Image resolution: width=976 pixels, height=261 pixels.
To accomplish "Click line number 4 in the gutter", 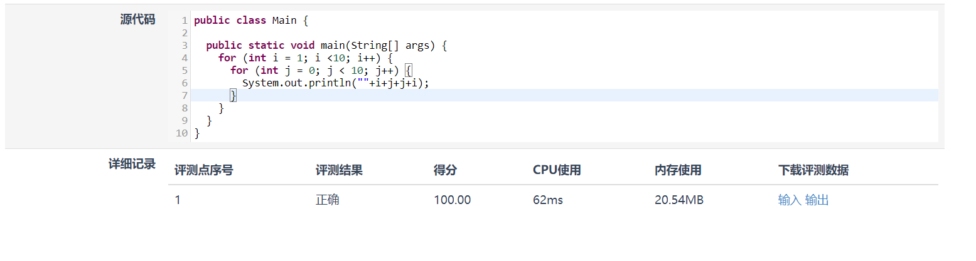I will (x=184, y=58).
